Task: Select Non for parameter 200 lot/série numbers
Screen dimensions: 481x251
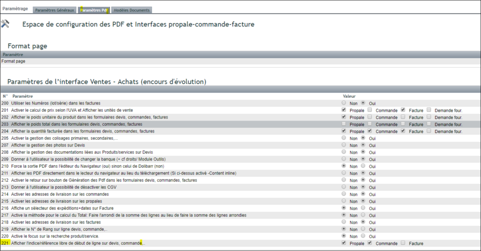Action: [344, 103]
